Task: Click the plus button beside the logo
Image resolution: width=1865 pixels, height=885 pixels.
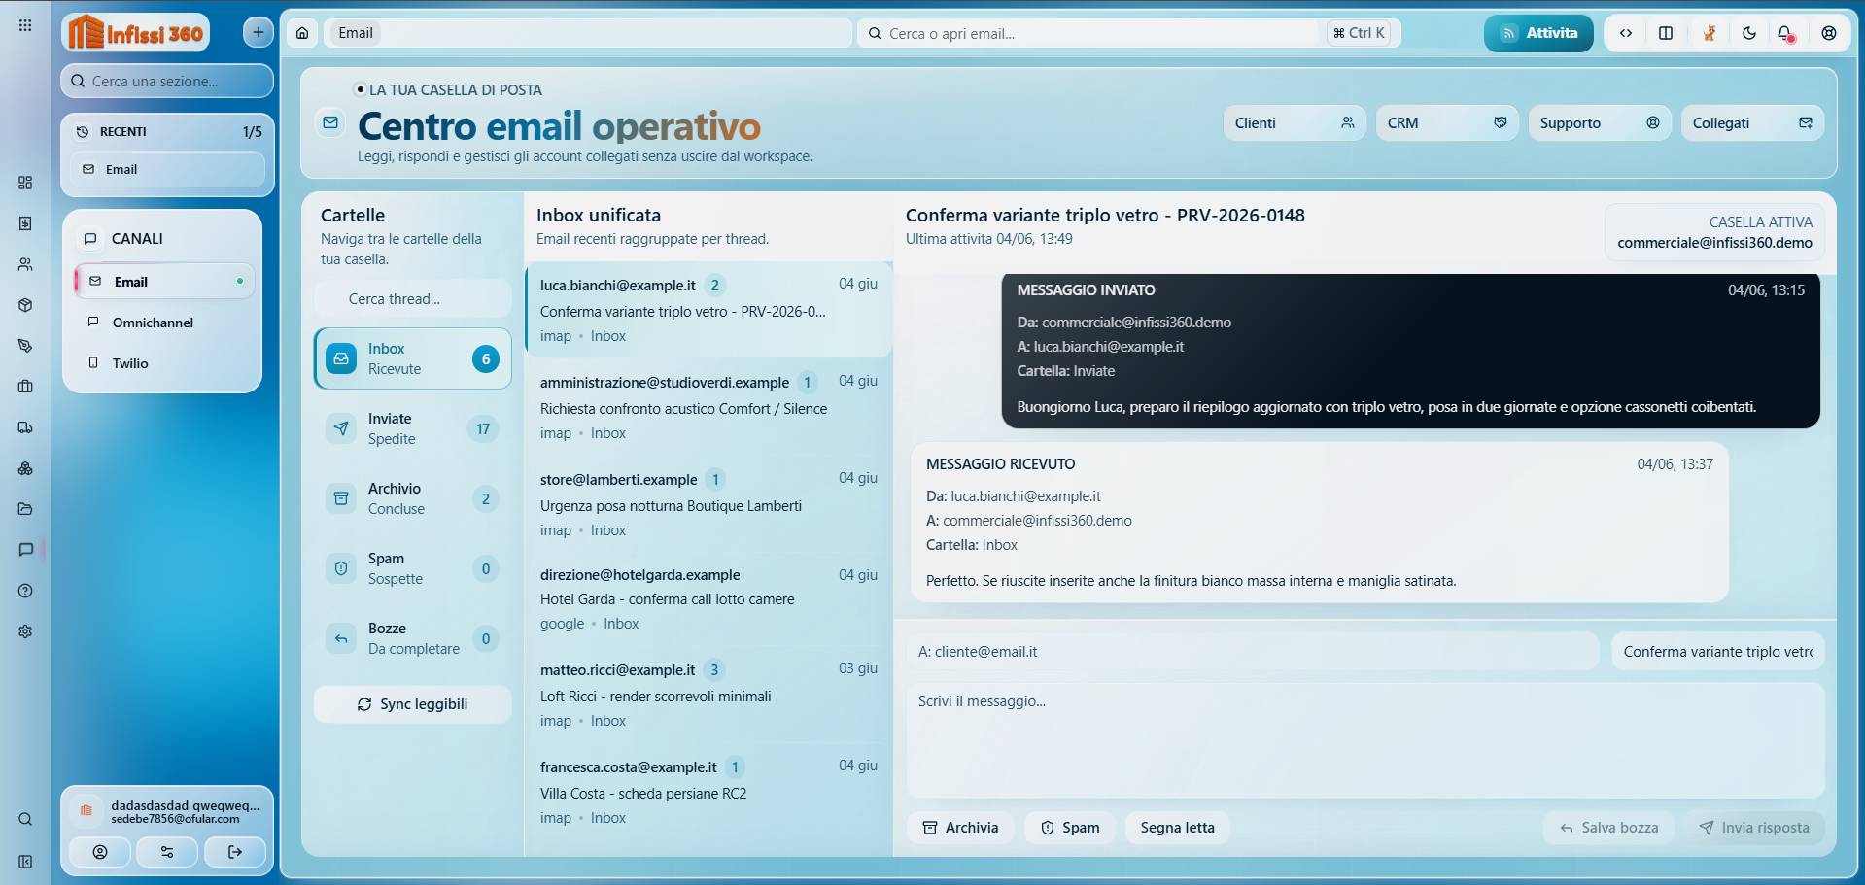Action: pos(258,32)
